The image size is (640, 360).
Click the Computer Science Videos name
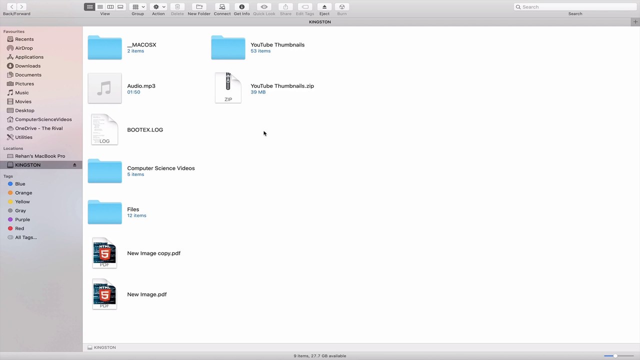pos(161,168)
